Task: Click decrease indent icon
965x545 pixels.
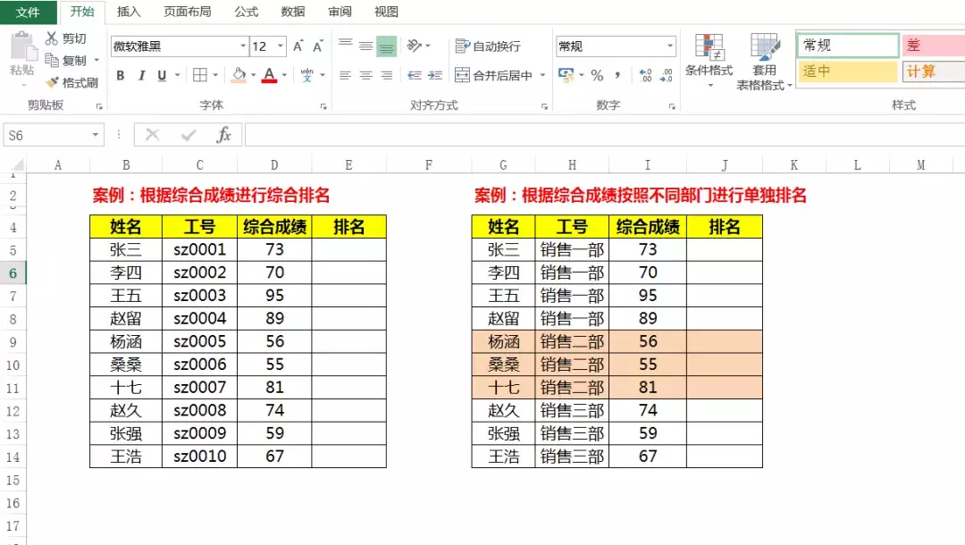Action: point(415,75)
